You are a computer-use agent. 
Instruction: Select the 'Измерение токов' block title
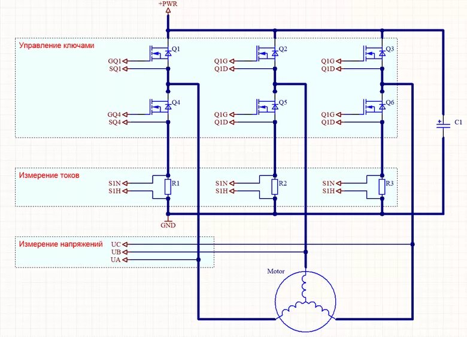pos(49,175)
